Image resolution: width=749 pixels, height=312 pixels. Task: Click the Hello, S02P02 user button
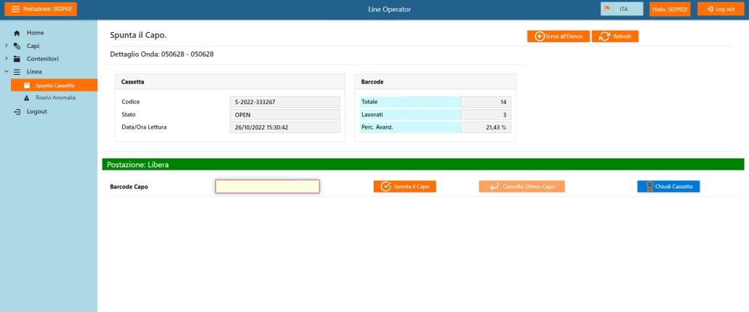coord(670,9)
